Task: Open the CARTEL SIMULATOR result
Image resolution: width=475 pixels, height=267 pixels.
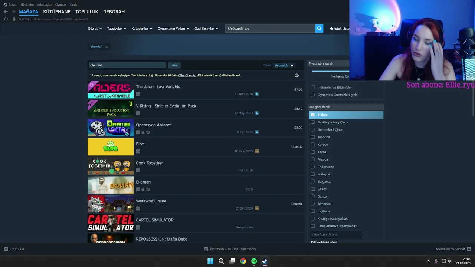Action: click(196, 223)
